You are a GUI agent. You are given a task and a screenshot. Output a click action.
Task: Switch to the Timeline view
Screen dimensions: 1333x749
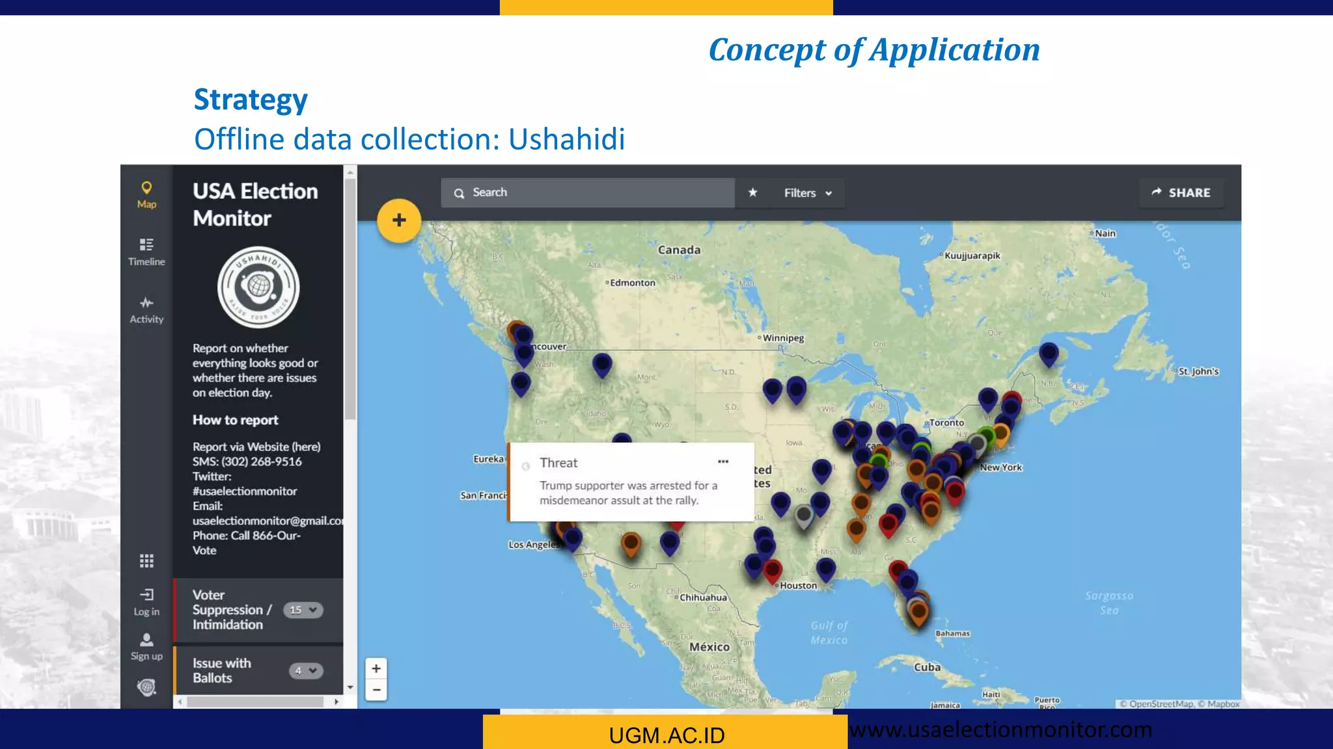(146, 252)
